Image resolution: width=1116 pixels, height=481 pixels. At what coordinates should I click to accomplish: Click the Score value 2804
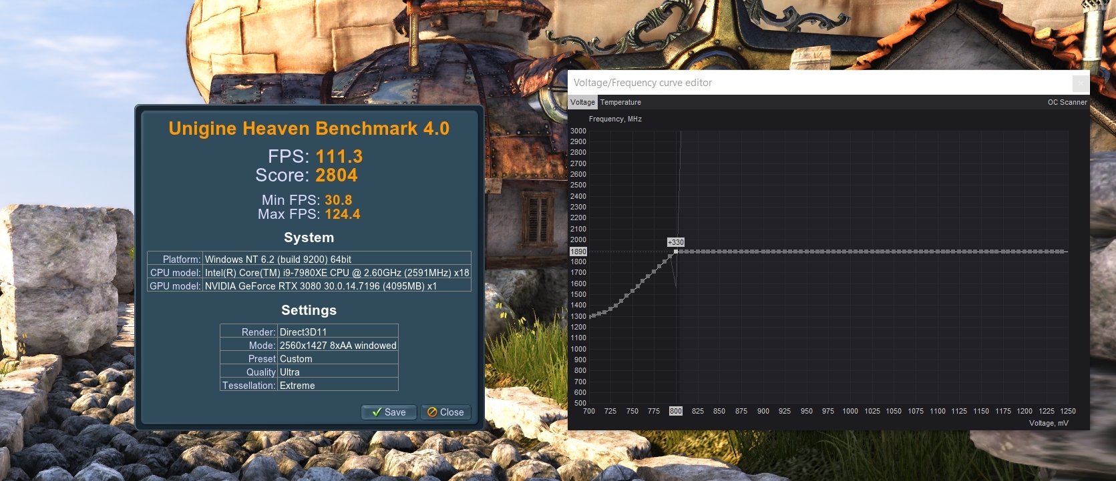336,175
